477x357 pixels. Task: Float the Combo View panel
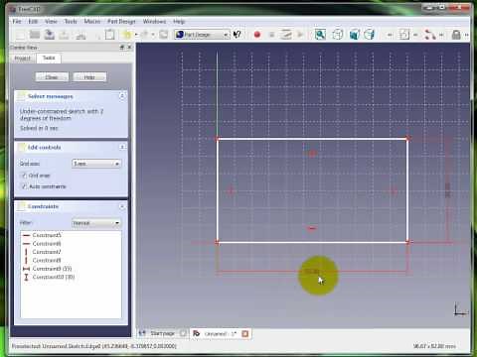click(122, 48)
